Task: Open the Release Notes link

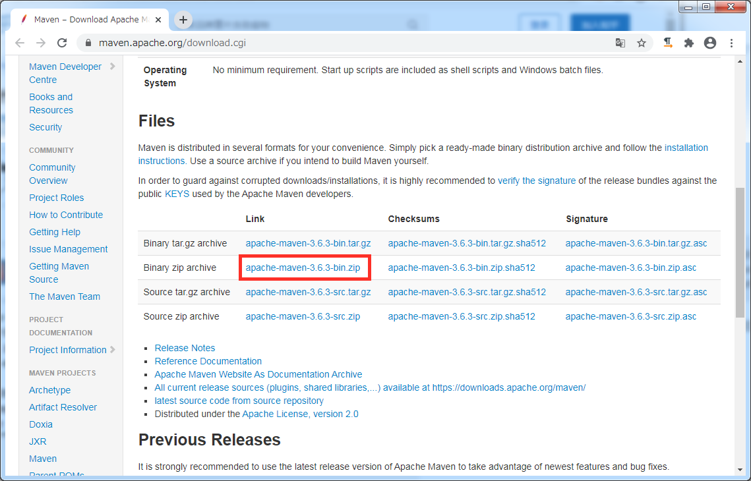Action: 185,348
